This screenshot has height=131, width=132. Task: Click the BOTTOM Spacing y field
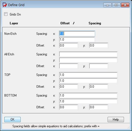tap(88, 101)
